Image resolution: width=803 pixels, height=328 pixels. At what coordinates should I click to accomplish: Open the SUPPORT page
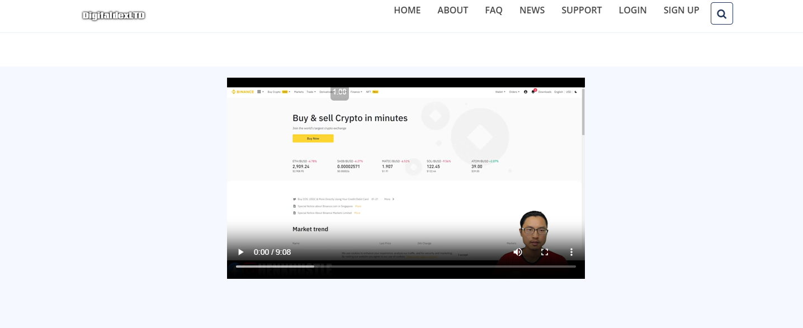[x=582, y=10]
